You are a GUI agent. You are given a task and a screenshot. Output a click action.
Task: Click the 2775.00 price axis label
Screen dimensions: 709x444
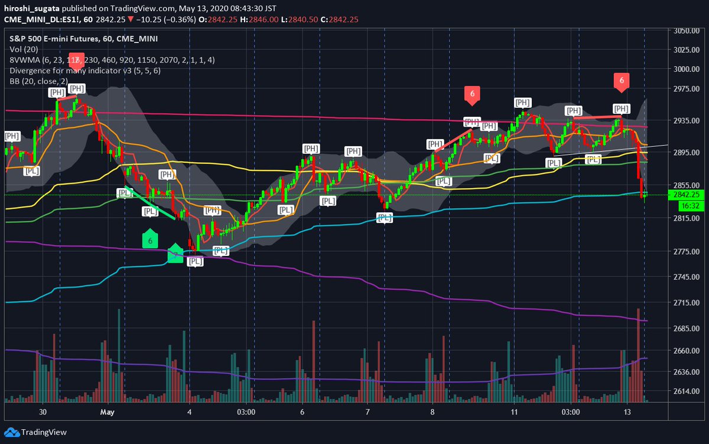(x=686, y=252)
